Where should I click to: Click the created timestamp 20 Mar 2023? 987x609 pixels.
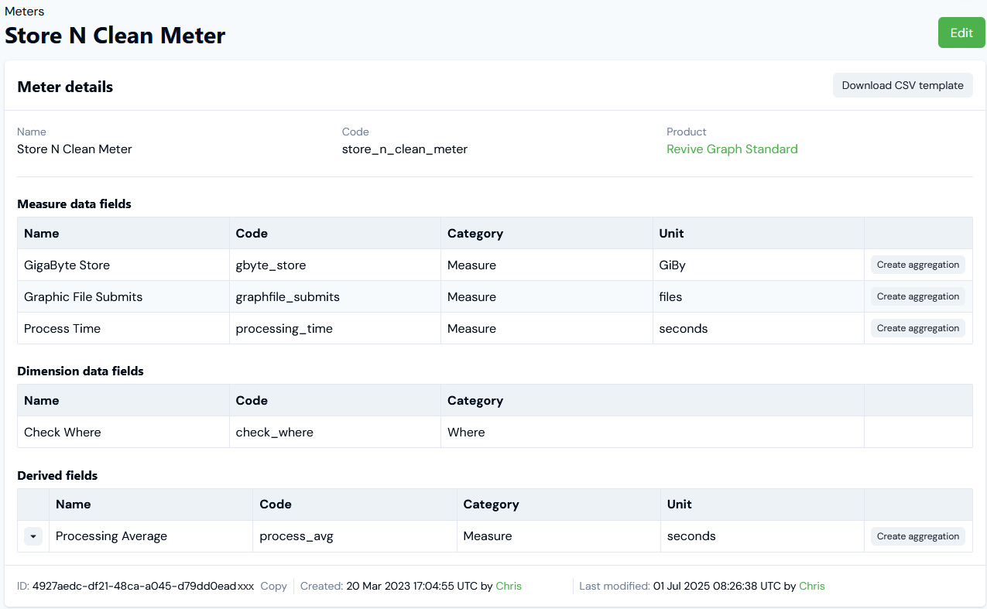pos(412,586)
